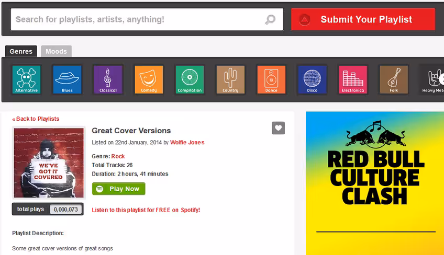Choose the Comedy genre icon
Image resolution: width=444 pixels, height=255 pixels.
pos(149,79)
